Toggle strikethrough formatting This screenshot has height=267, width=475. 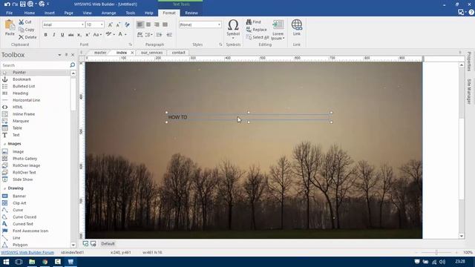[x=71, y=35]
